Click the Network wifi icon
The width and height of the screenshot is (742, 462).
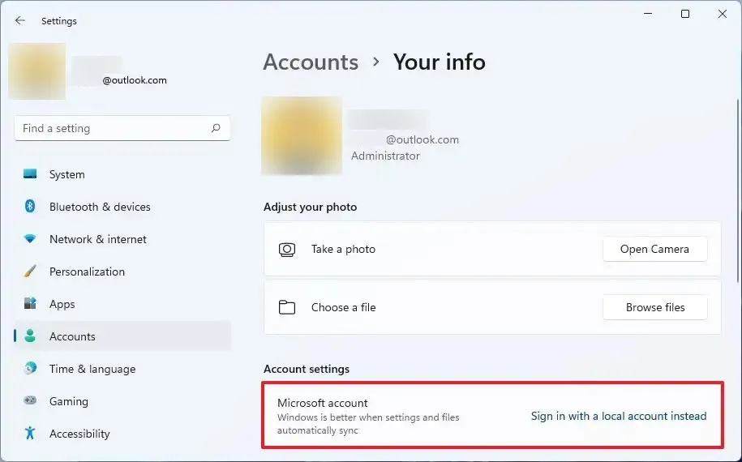[x=30, y=239]
